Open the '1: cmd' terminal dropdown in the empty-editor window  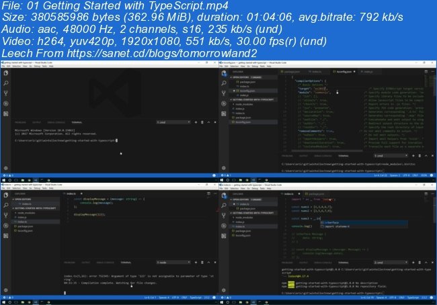(173, 122)
